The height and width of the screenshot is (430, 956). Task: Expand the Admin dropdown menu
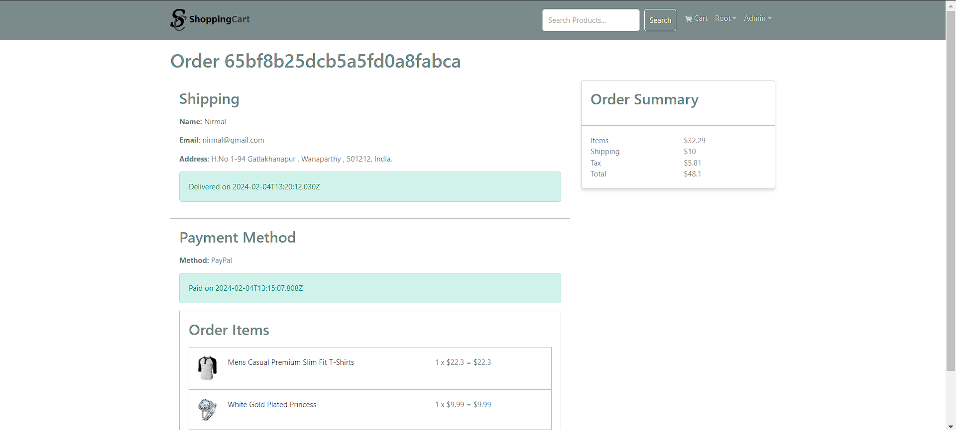[757, 18]
